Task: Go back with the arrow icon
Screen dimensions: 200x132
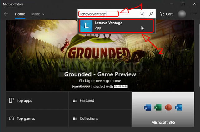Action: 6,14
